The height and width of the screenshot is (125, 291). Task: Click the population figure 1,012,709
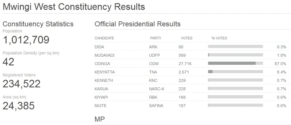26,40
